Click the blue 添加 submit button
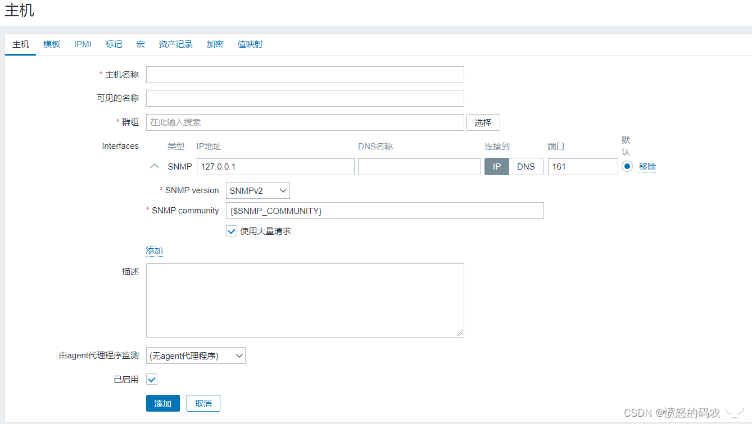The image size is (752, 424). [163, 403]
